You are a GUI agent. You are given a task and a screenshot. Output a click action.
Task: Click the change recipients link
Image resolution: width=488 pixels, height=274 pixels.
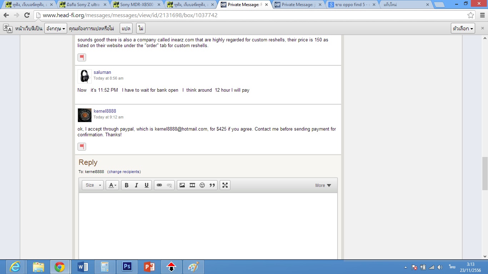click(x=124, y=172)
